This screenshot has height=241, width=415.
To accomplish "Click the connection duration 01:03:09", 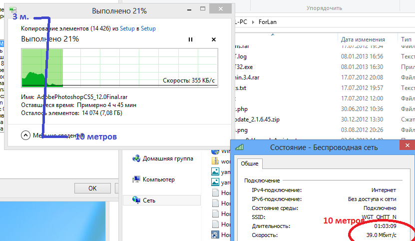I will tap(386, 226).
